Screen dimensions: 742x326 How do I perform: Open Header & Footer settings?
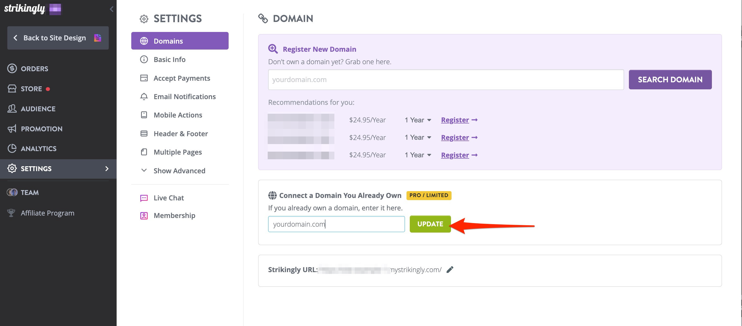[181, 134]
